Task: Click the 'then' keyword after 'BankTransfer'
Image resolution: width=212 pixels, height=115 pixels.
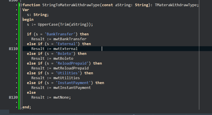Action: [84, 34]
